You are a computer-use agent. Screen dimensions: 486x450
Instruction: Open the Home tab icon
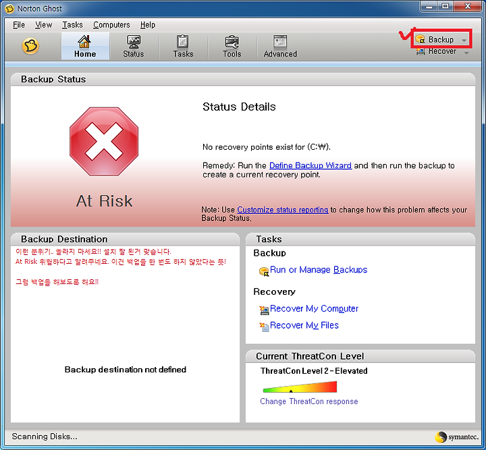84,42
